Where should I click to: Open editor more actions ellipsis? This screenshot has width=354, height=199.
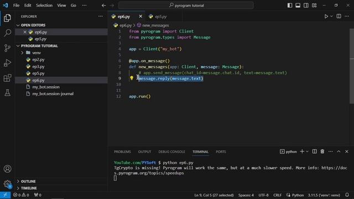coord(347,16)
